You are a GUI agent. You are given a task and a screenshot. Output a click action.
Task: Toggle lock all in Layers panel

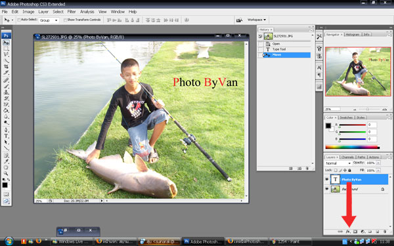(x=349, y=170)
